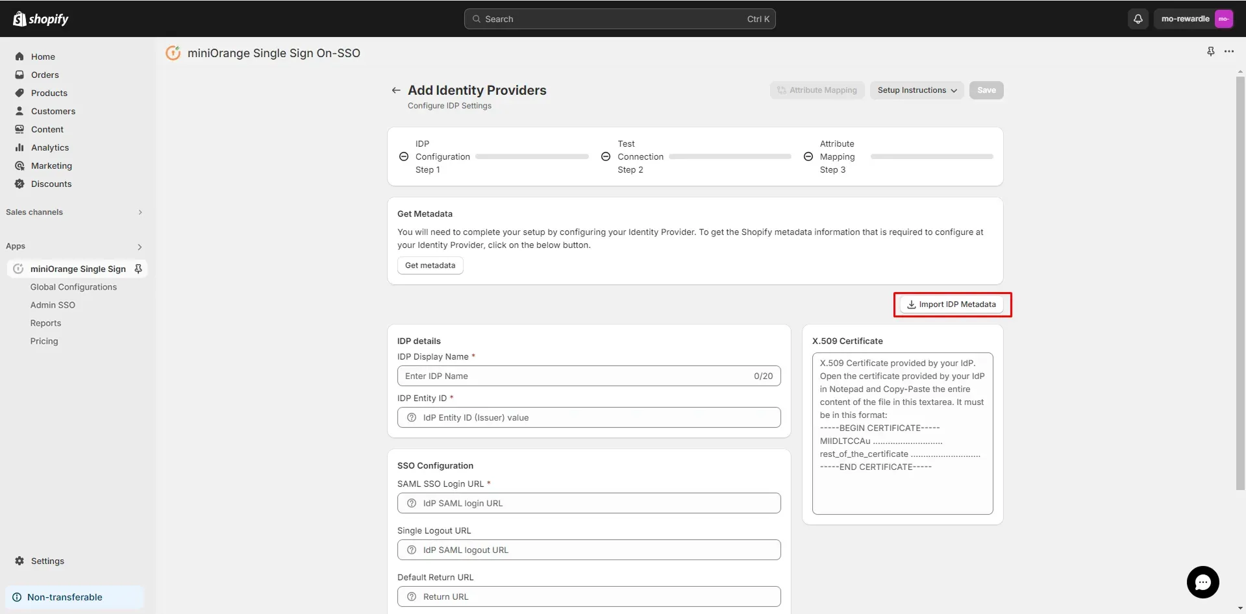Viewport: 1246px width, 614px height.
Task: Click the Marketing target icon
Action: pyautogui.click(x=19, y=166)
